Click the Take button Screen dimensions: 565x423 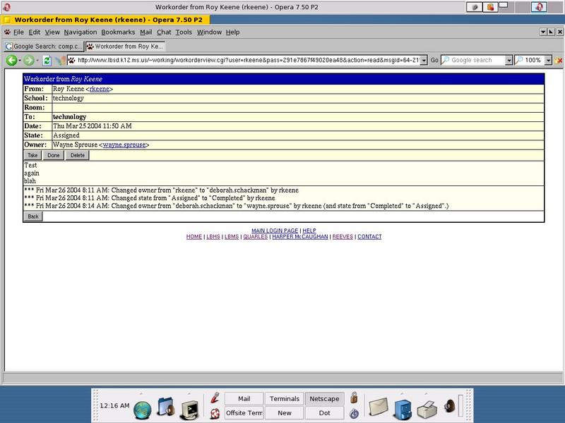[x=32, y=155]
